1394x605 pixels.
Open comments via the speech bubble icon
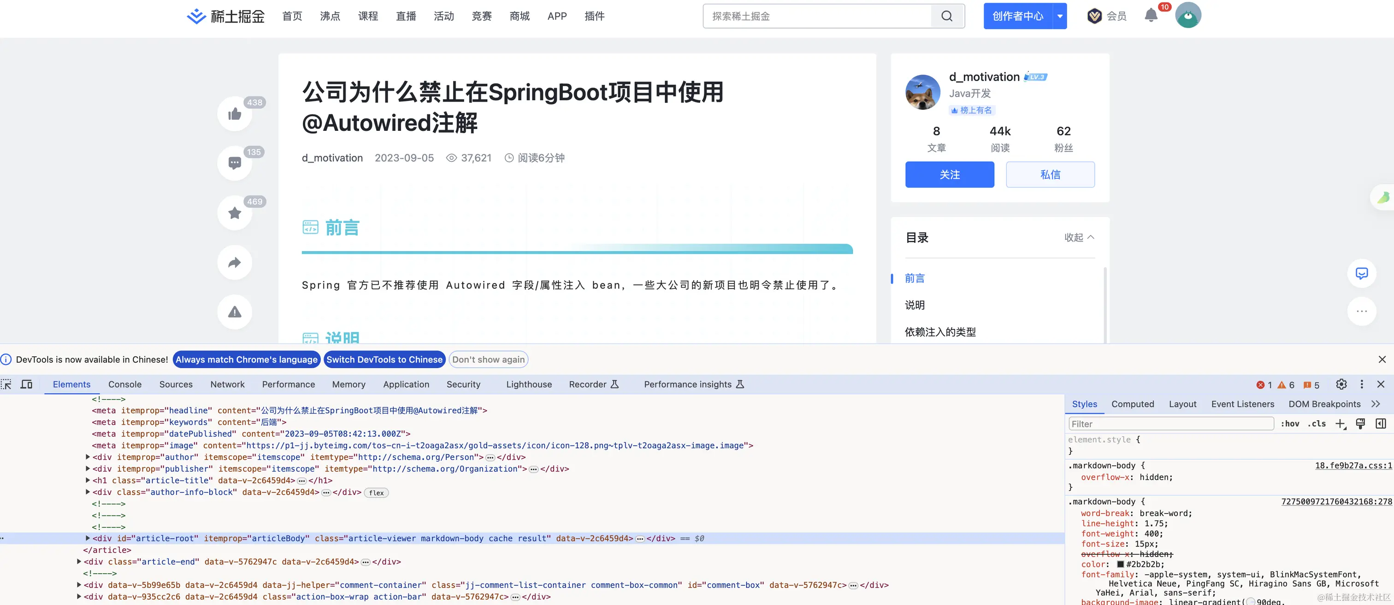pos(234,163)
